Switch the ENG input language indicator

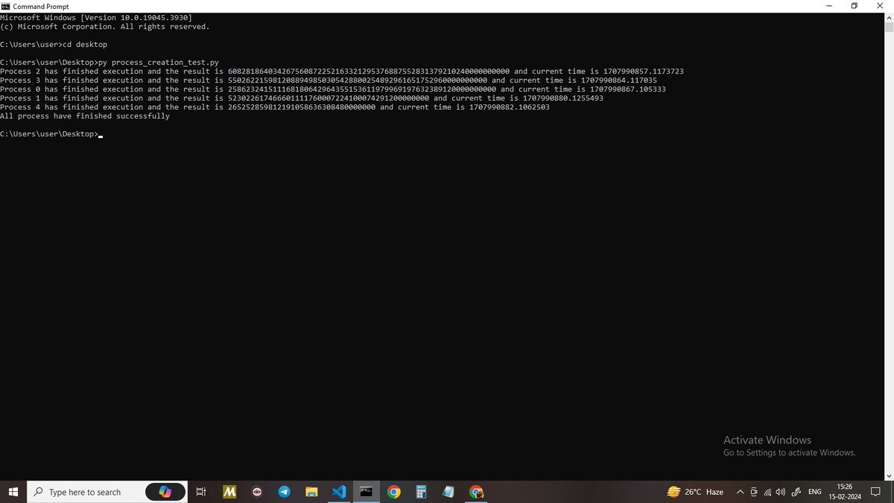(x=815, y=492)
